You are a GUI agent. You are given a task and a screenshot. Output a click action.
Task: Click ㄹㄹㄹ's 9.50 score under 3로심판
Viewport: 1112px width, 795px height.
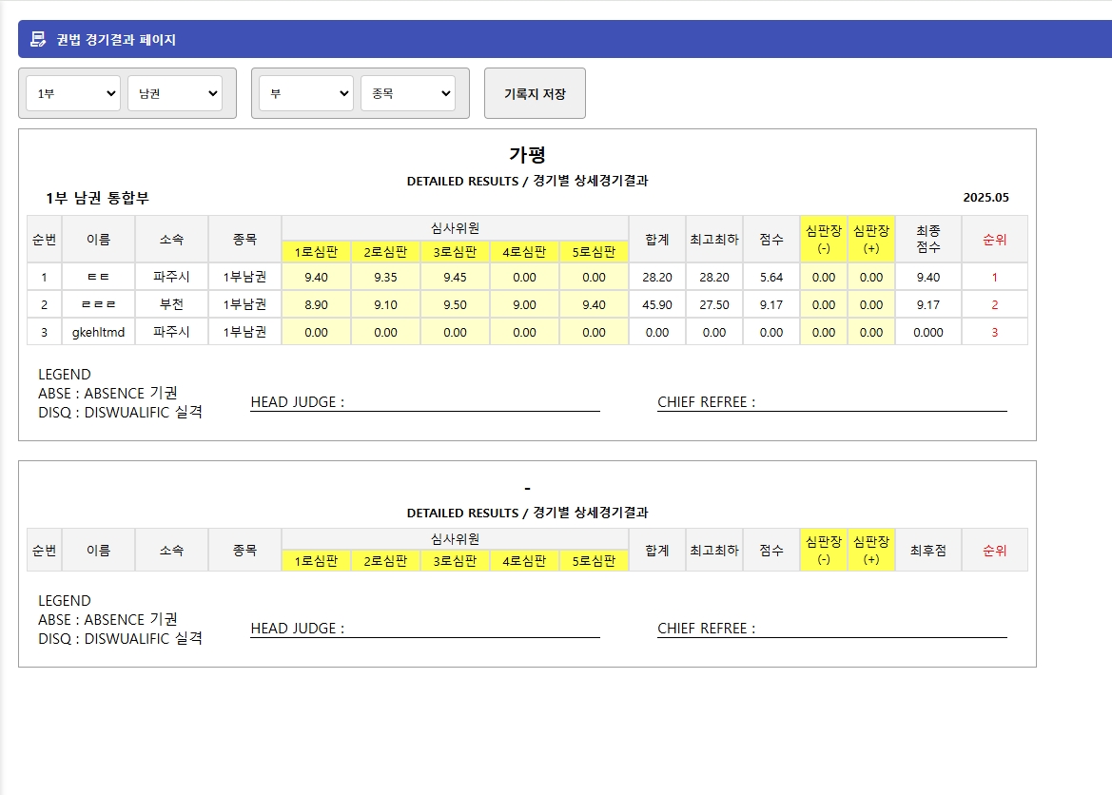coord(454,304)
